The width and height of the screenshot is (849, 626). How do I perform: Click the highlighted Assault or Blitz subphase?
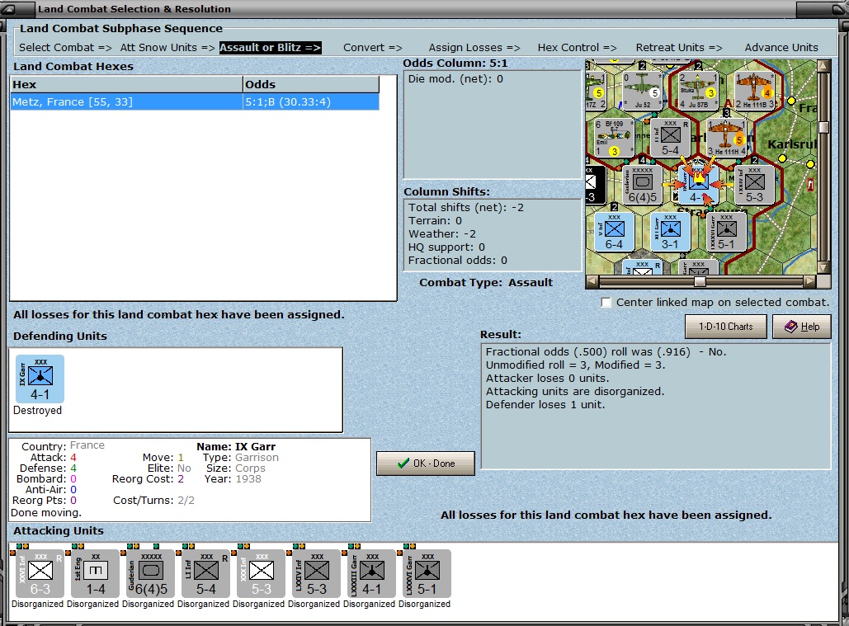pos(270,48)
